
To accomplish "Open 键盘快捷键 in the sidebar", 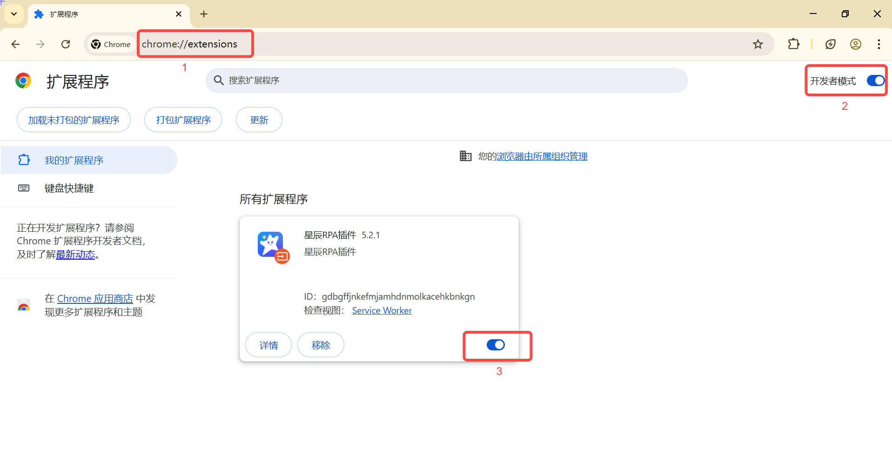I will [x=69, y=188].
